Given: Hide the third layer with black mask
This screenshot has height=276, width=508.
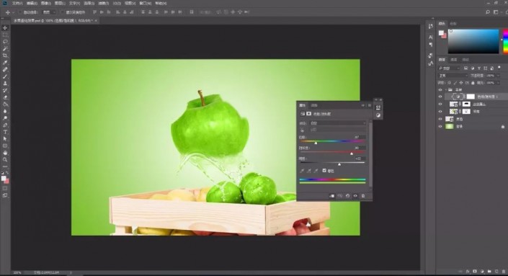Looking at the screenshot, I should click(x=440, y=104).
